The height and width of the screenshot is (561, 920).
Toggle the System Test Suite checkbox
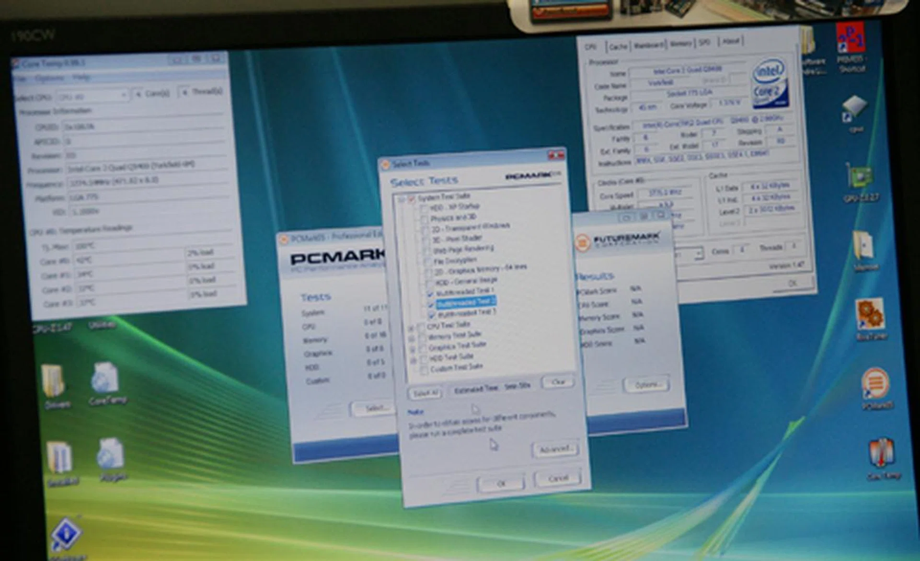(x=411, y=198)
